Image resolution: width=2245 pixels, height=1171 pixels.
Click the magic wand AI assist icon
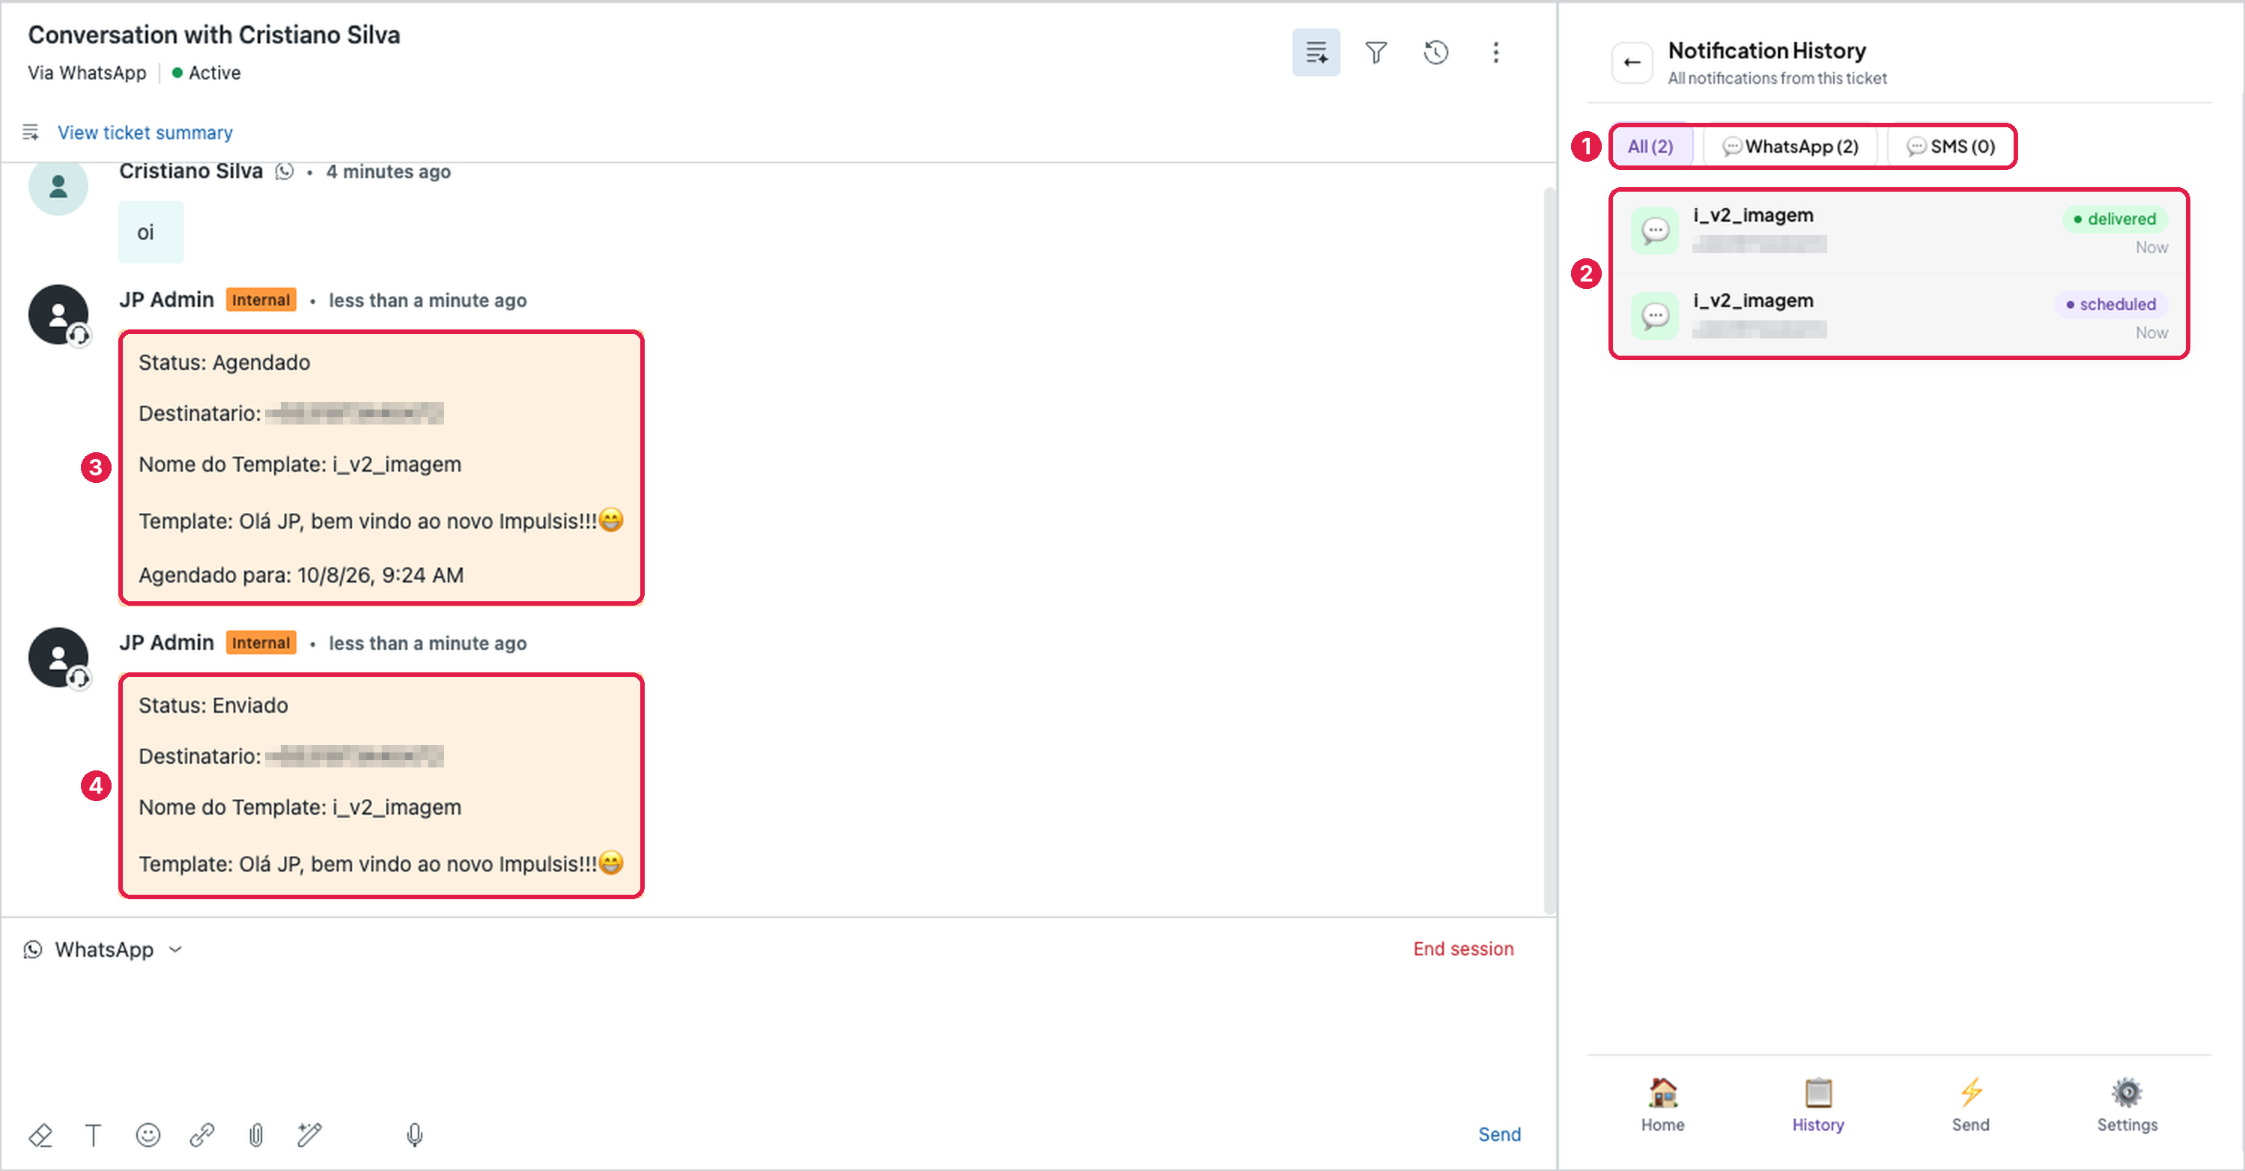(309, 1134)
